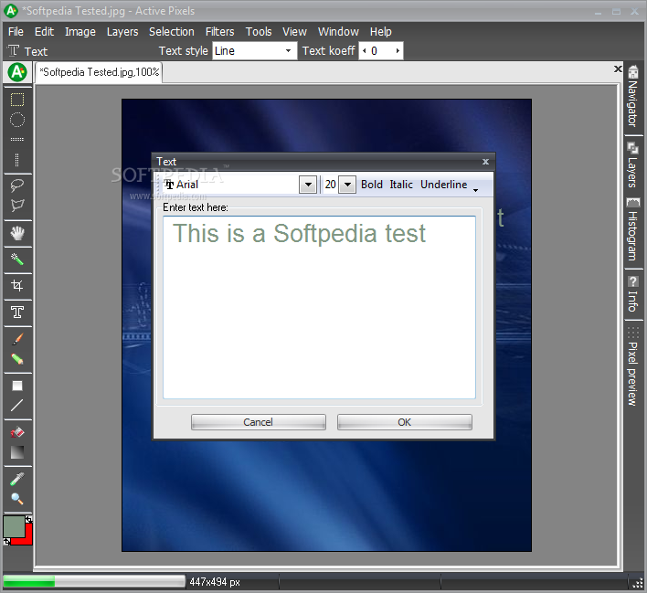Select the vertical column selection tool
This screenshot has height=593, width=647.
point(17,160)
